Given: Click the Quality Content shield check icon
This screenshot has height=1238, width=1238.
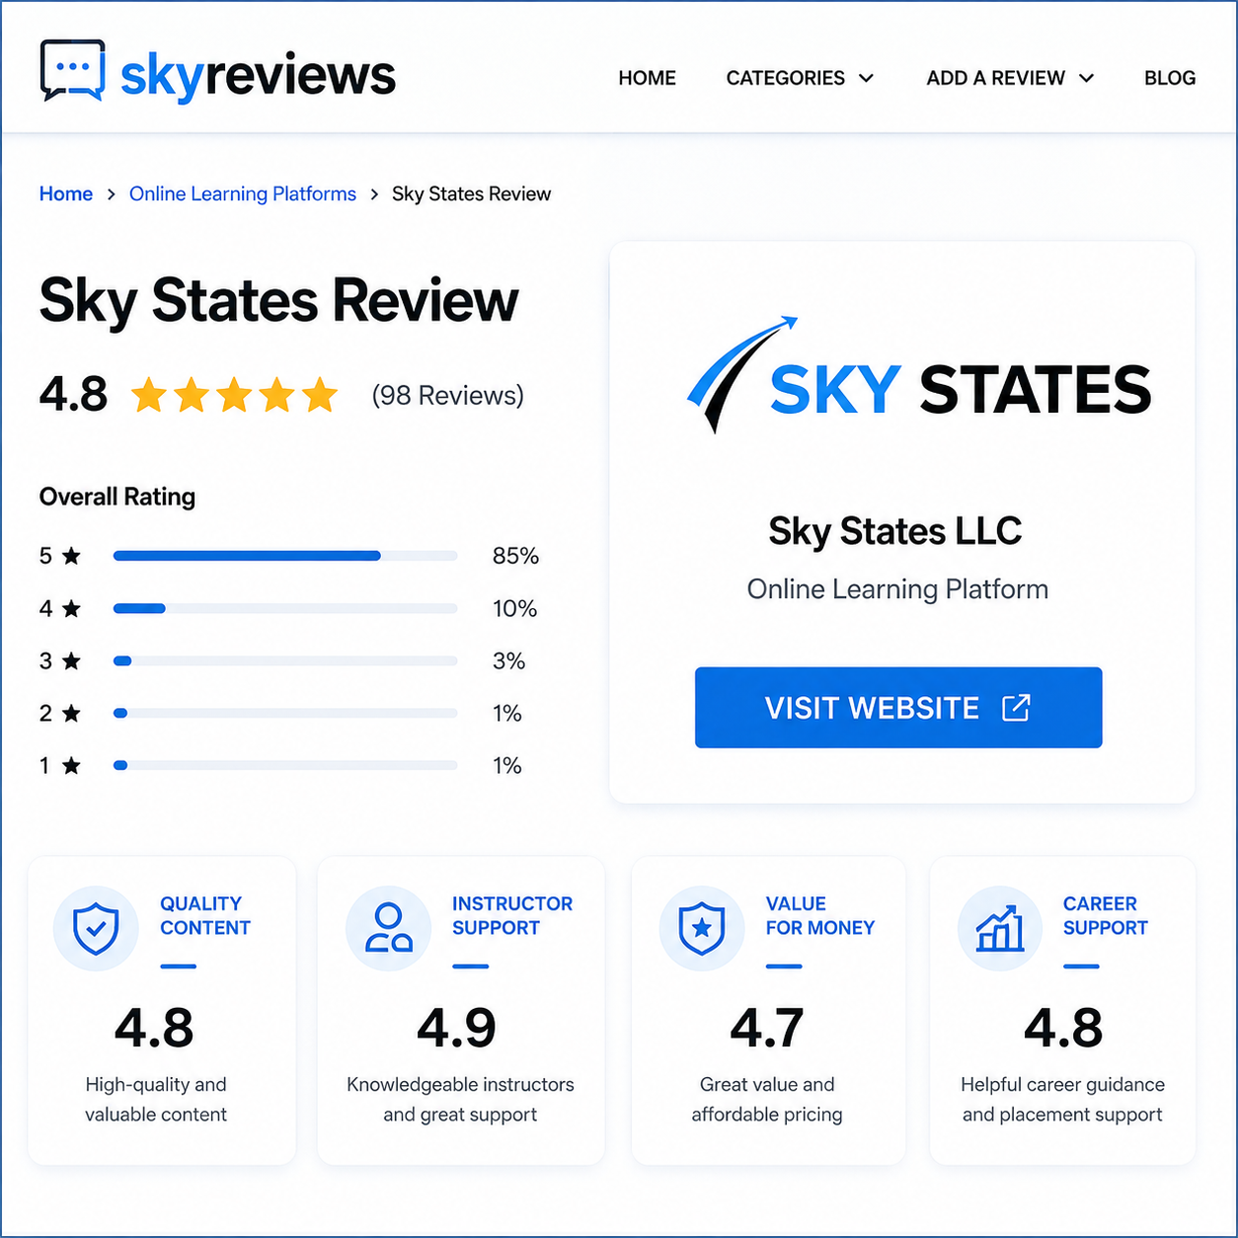Looking at the screenshot, I should 96,929.
